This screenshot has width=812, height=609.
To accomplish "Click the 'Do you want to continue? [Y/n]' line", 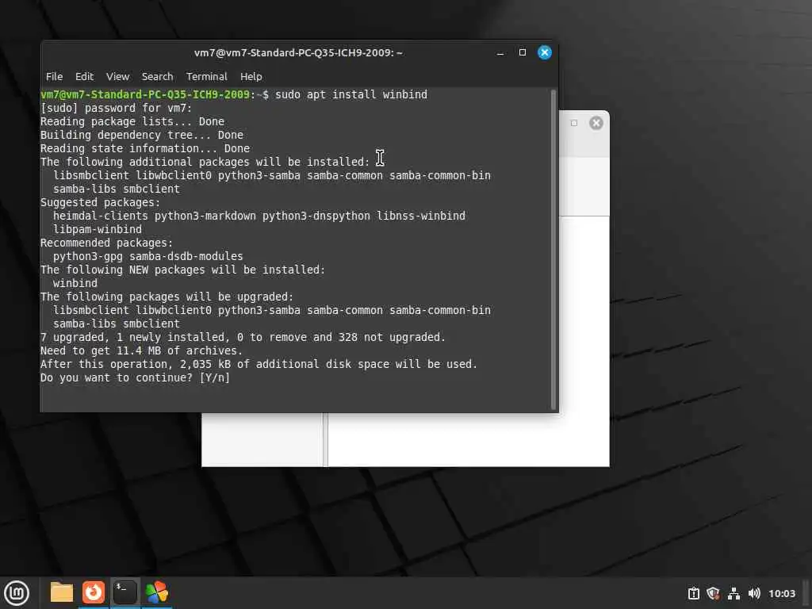I will tap(135, 377).
